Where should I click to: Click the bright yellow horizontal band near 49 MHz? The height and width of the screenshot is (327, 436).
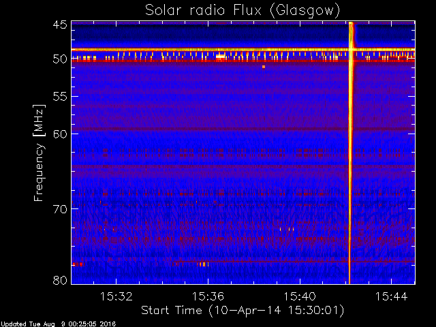(x=243, y=50)
